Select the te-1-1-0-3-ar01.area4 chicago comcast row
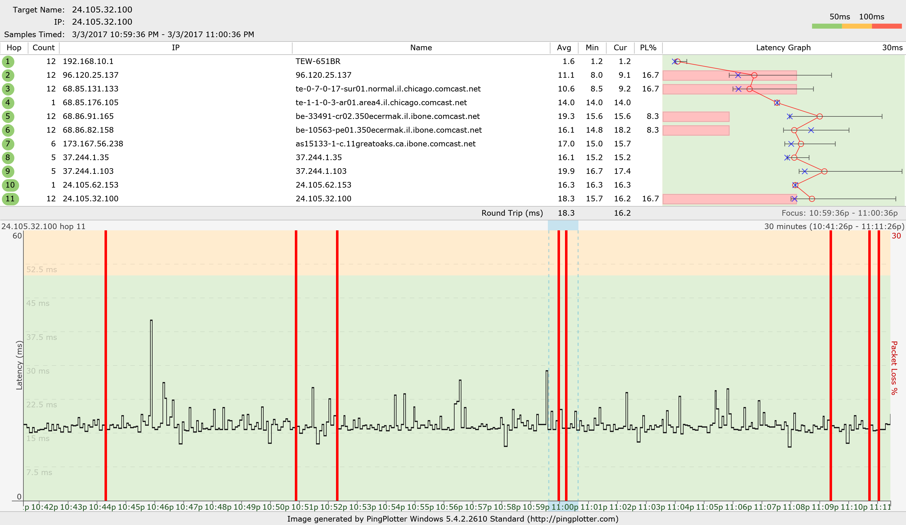 (x=381, y=103)
